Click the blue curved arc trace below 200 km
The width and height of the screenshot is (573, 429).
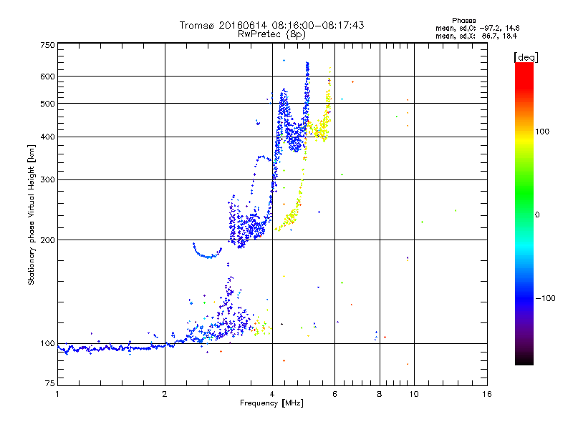point(207,252)
